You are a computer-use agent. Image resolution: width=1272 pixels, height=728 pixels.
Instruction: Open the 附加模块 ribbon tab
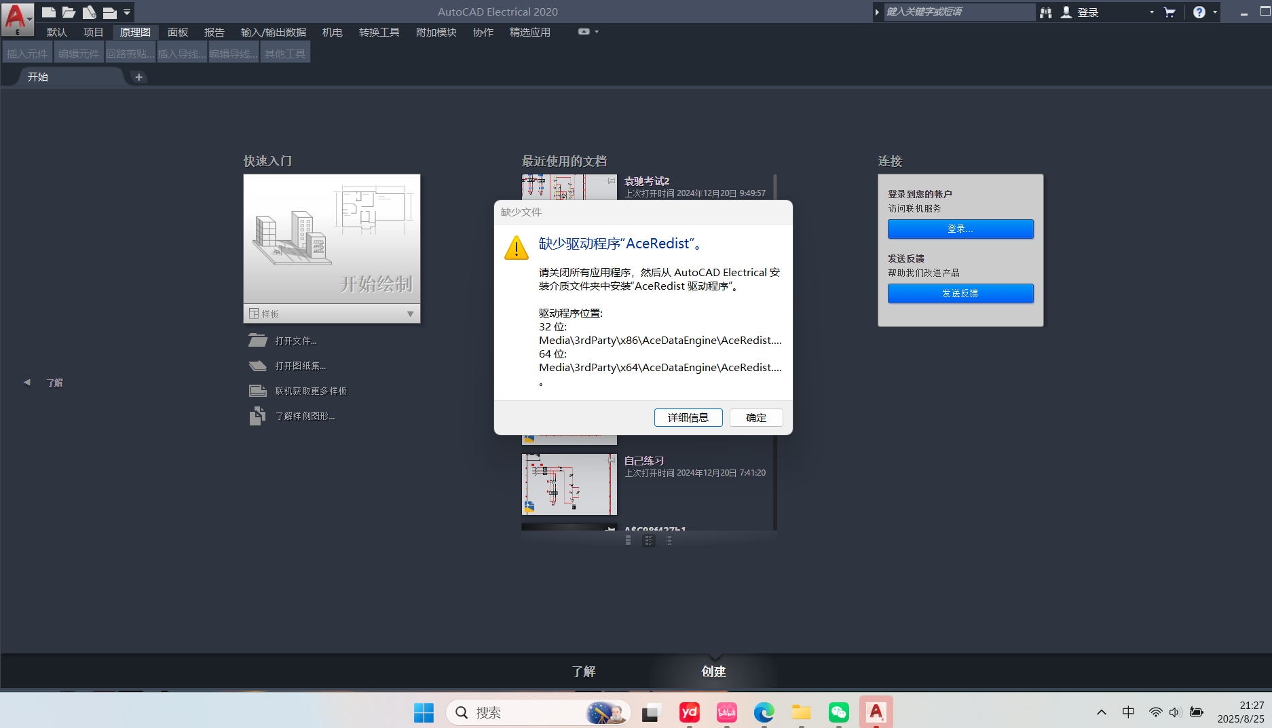click(x=436, y=32)
